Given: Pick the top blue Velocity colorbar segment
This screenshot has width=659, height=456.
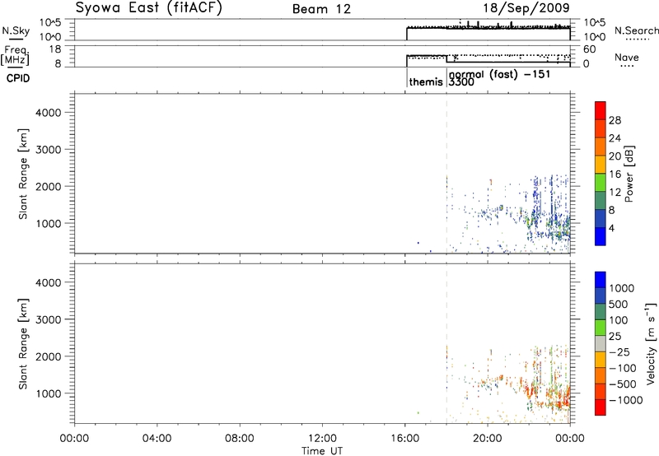Looking at the screenshot, I should pos(601,280).
